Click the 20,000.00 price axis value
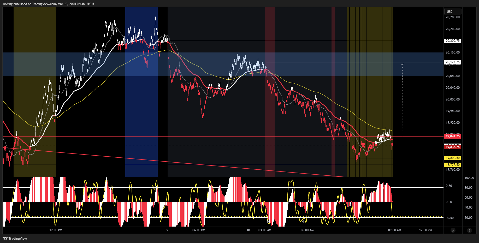The height and width of the screenshot is (243, 479). click(453, 99)
